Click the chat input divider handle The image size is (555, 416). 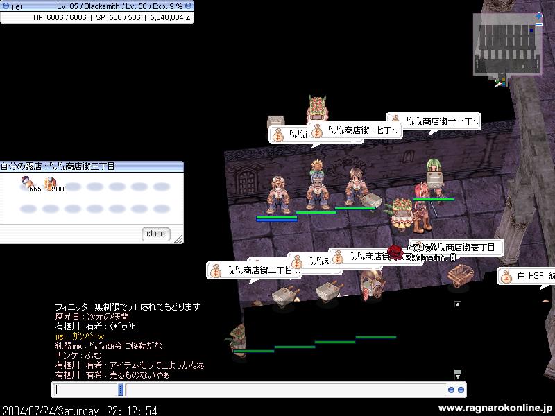tap(121, 390)
